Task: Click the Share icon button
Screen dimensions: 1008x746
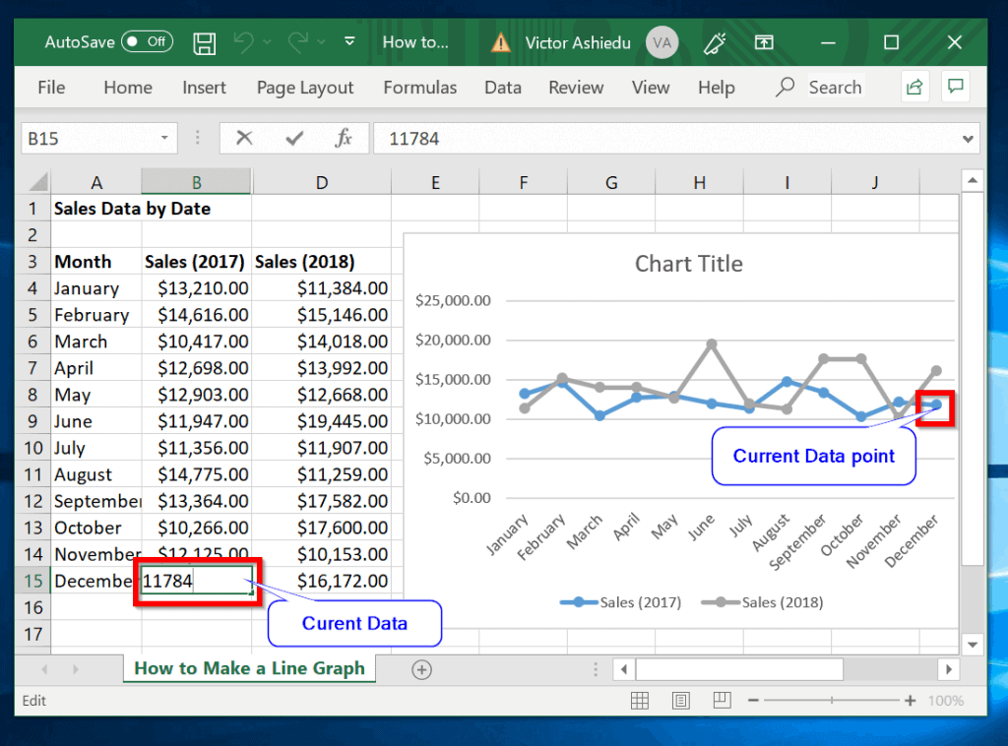Action: click(914, 86)
